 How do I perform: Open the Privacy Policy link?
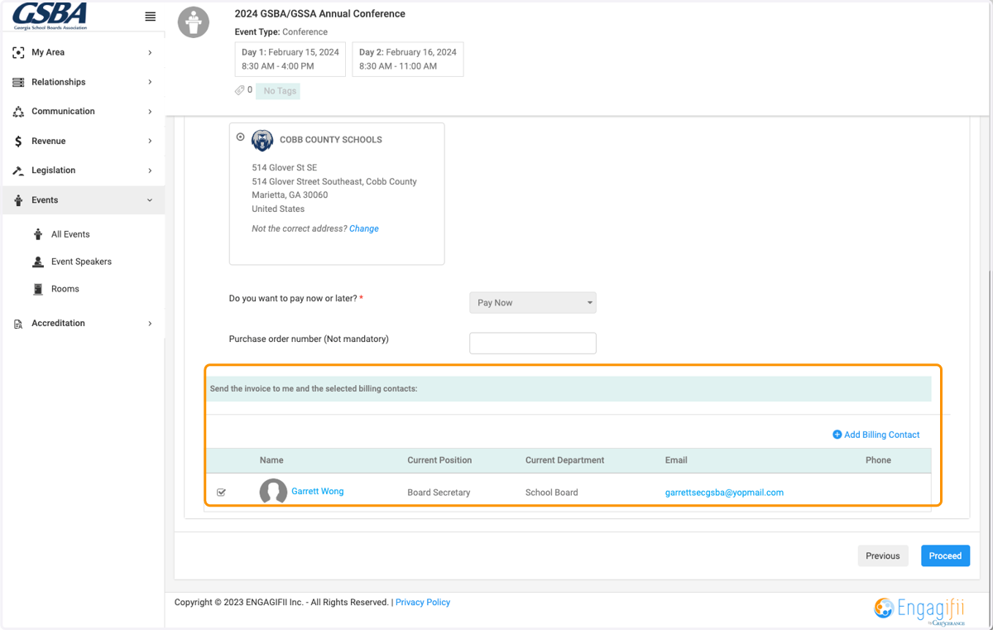click(423, 602)
